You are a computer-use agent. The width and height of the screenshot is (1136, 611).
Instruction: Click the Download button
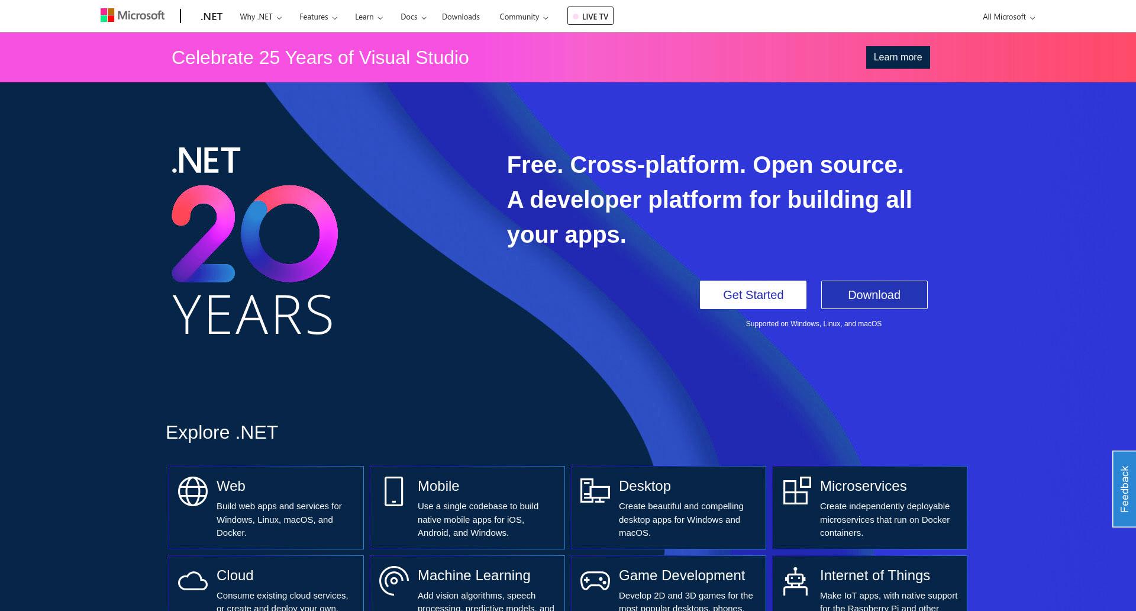(874, 295)
